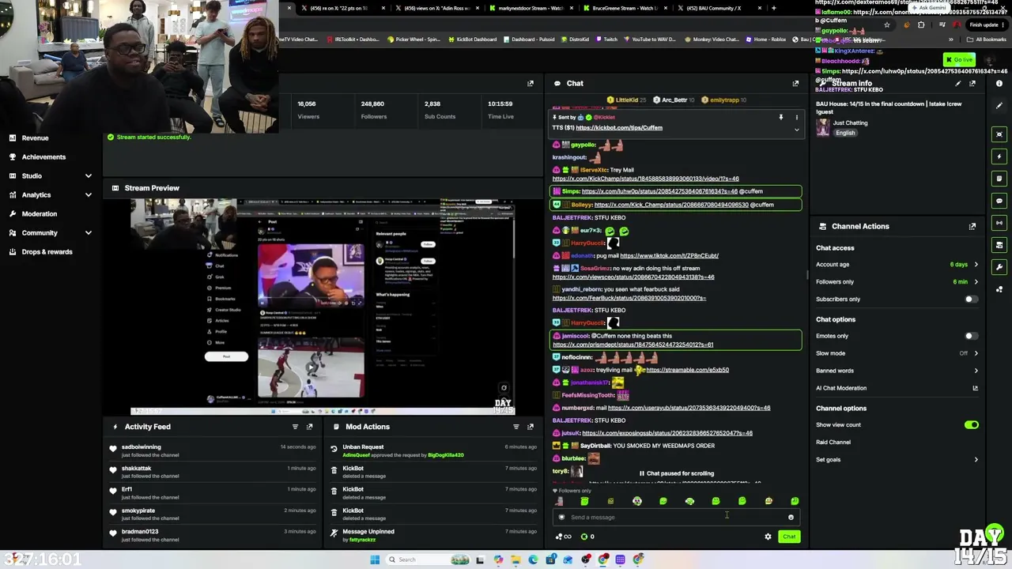Filter the Activity Feed list
Screen dimensions: 1012x569
click(295, 427)
